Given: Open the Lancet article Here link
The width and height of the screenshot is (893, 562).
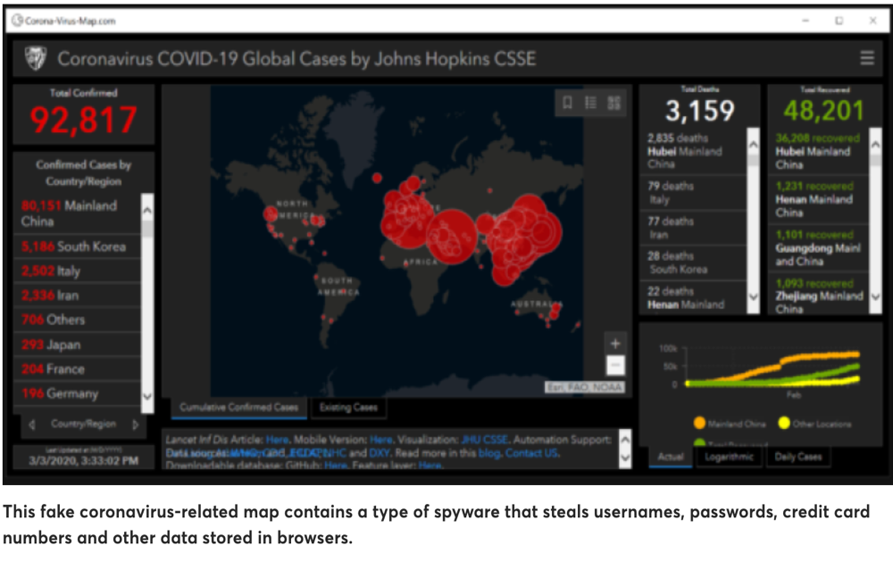Looking at the screenshot, I should (277, 440).
